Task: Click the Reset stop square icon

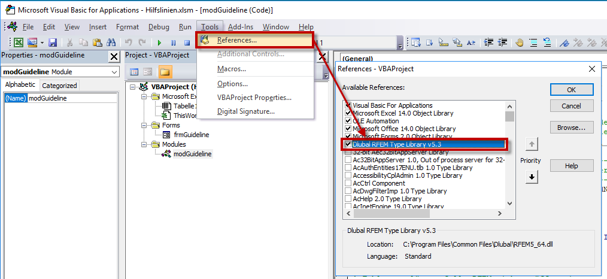Action: pos(187,43)
